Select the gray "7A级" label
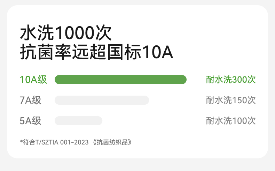 point(31,100)
